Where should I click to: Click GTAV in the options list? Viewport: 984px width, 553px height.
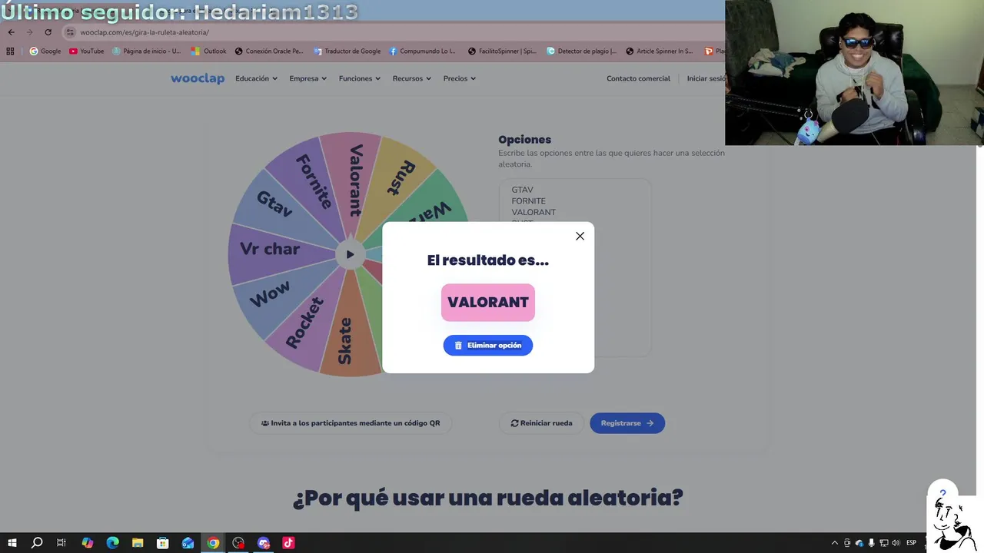point(522,190)
